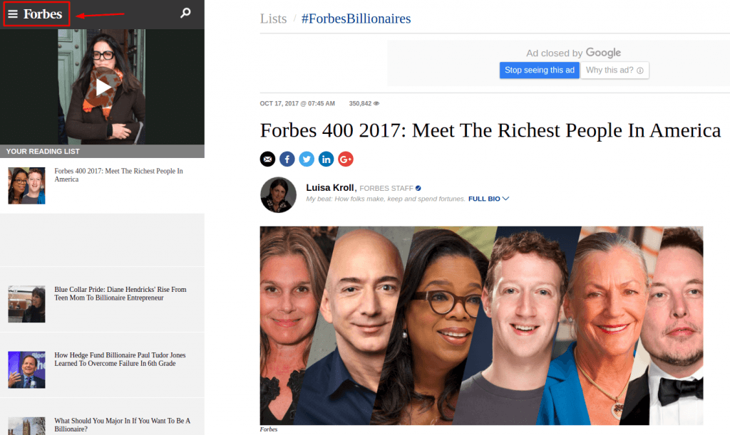The image size is (730, 435).
Task: Share article via email icon
Action: coord(267,159)
